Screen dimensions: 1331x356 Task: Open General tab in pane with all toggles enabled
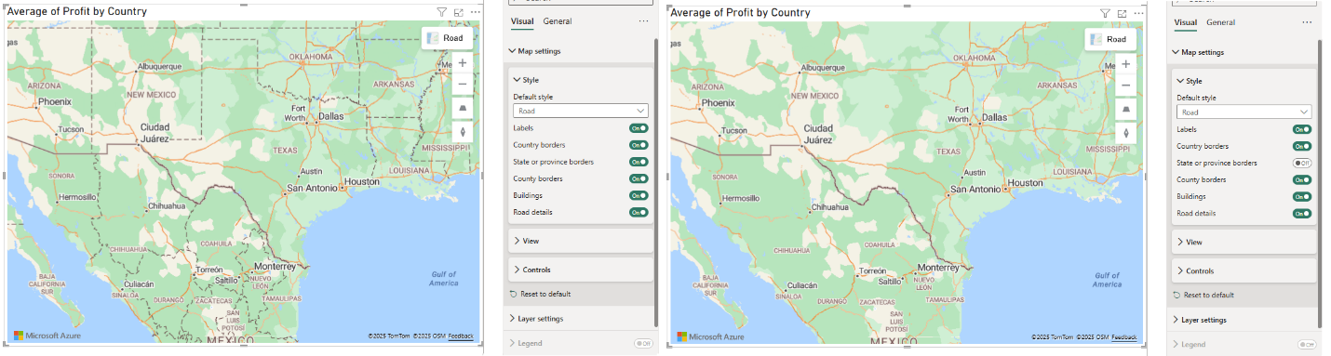pyautogui.click(x=558, y=20)
